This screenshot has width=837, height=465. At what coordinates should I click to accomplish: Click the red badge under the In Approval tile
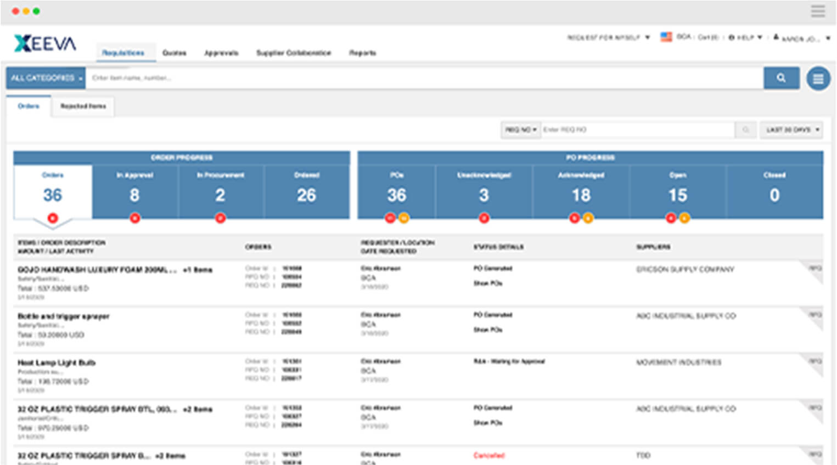click(x=134, y=218)
